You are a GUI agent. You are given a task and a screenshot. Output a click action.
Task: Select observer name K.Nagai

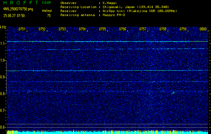click(x=109, y=3)
